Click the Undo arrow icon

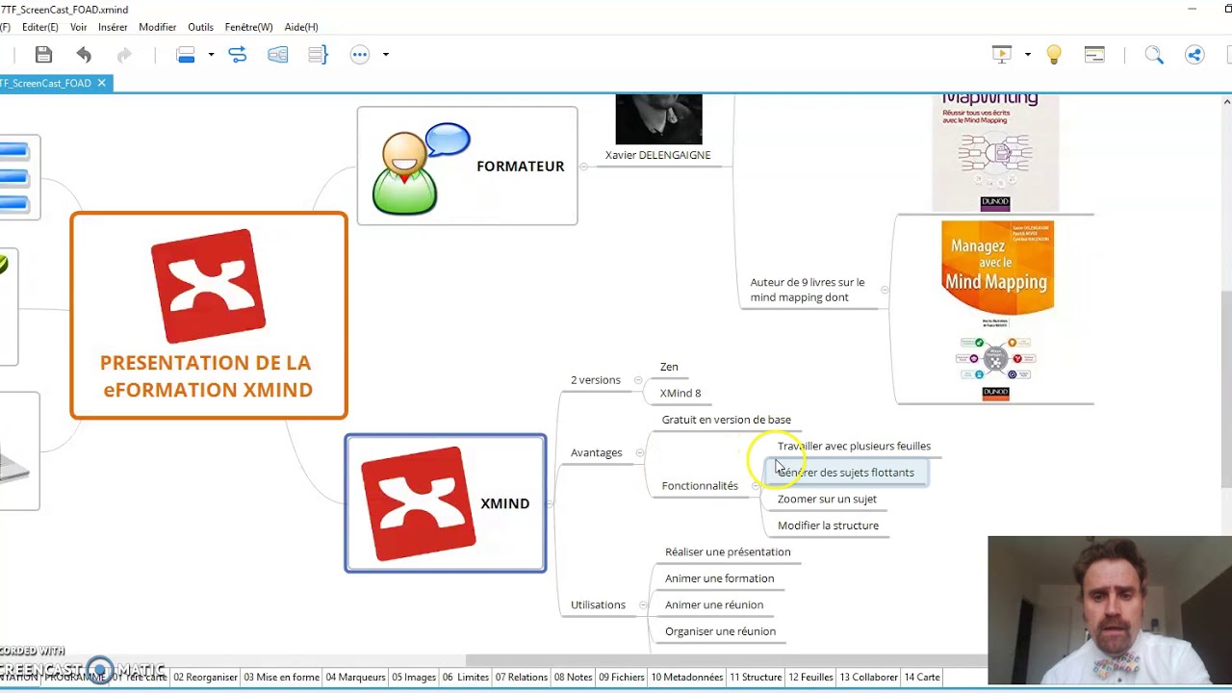coord(84,55)
